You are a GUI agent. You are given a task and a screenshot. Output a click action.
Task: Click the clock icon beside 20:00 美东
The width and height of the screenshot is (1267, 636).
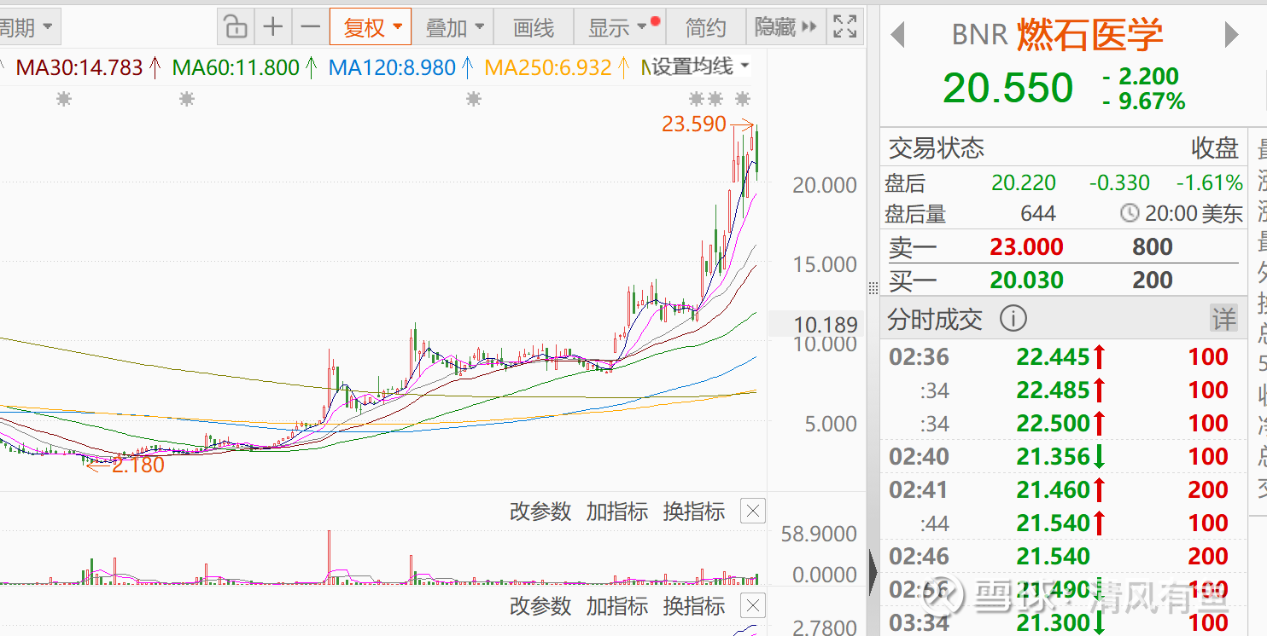(1130, 213)
